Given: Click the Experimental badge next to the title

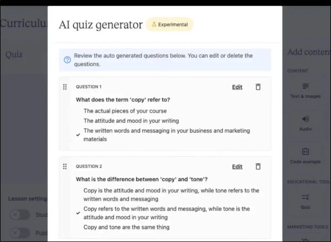Looking at the screenshot, I should click(x=169, y=24).
